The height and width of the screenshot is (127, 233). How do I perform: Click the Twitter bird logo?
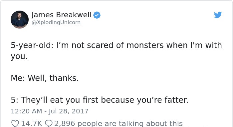tap(218, 15)
